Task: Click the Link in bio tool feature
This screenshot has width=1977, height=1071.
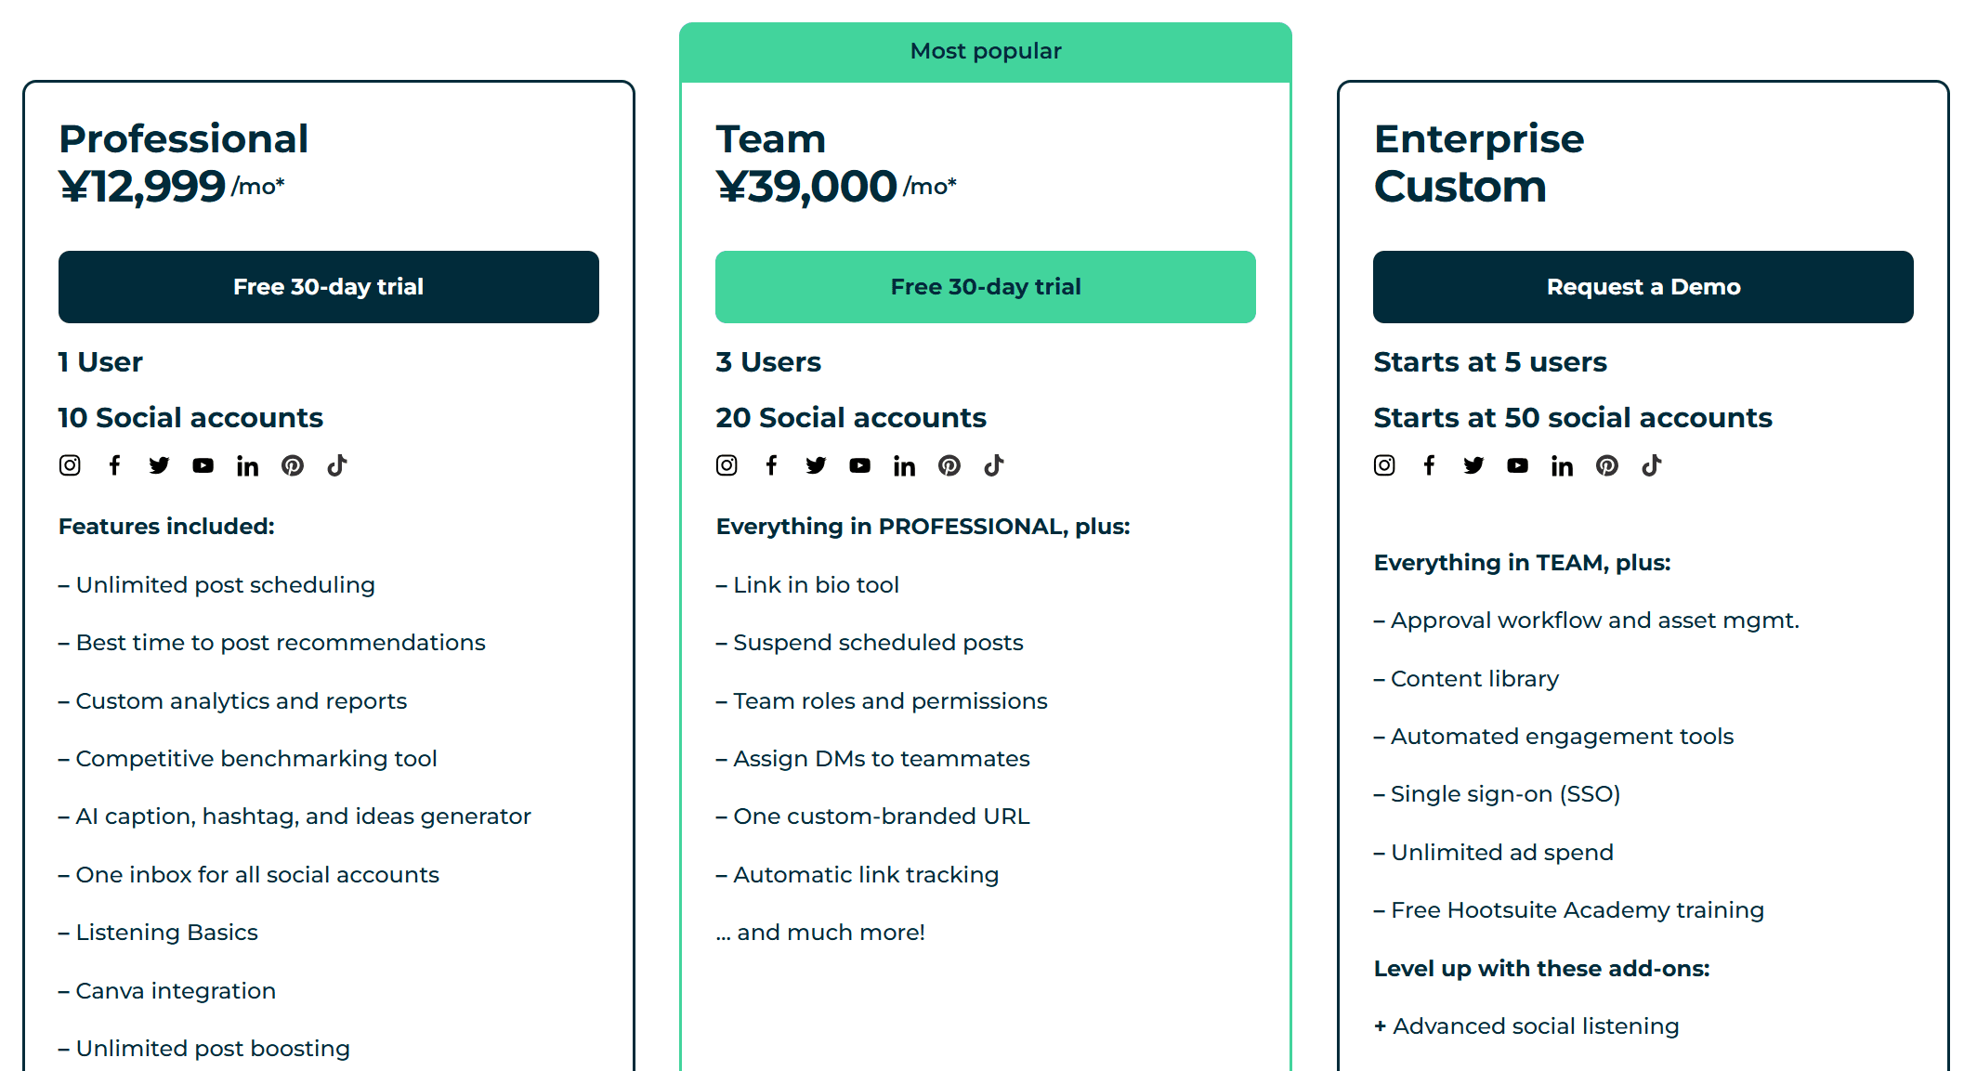Action: click(816, 585)
